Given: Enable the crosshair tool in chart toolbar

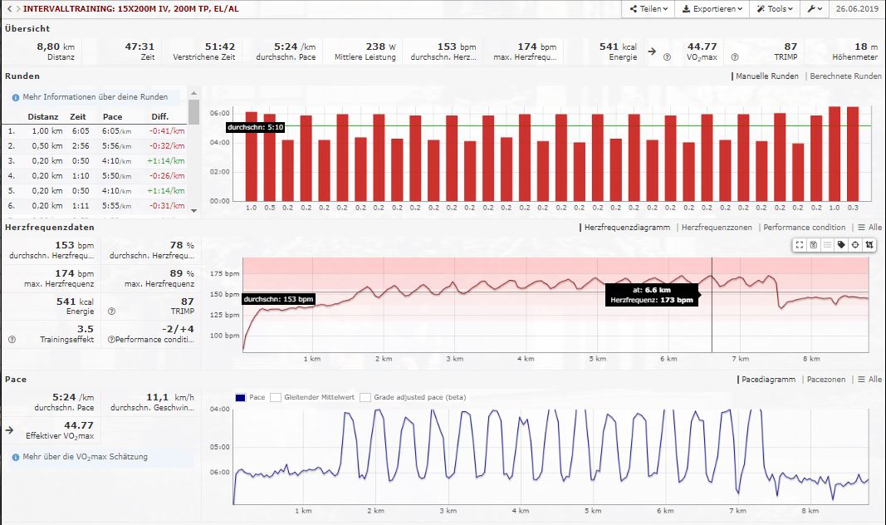Looking at the screenshot, I should (855, 244).
